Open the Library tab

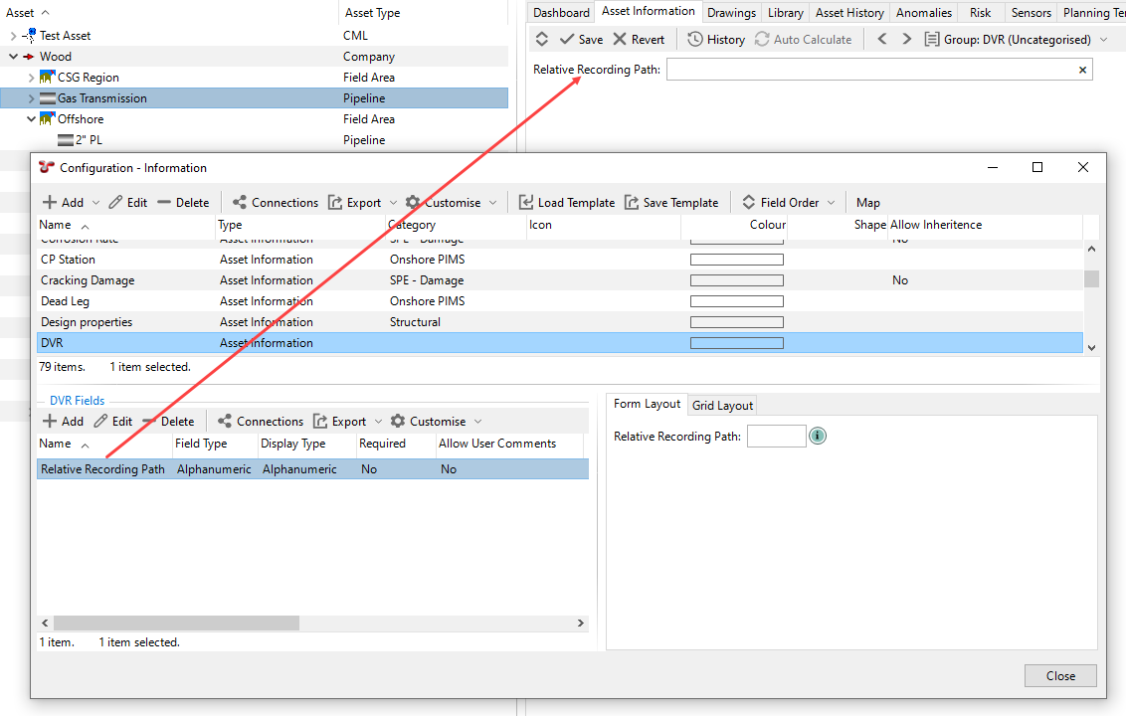785,12
